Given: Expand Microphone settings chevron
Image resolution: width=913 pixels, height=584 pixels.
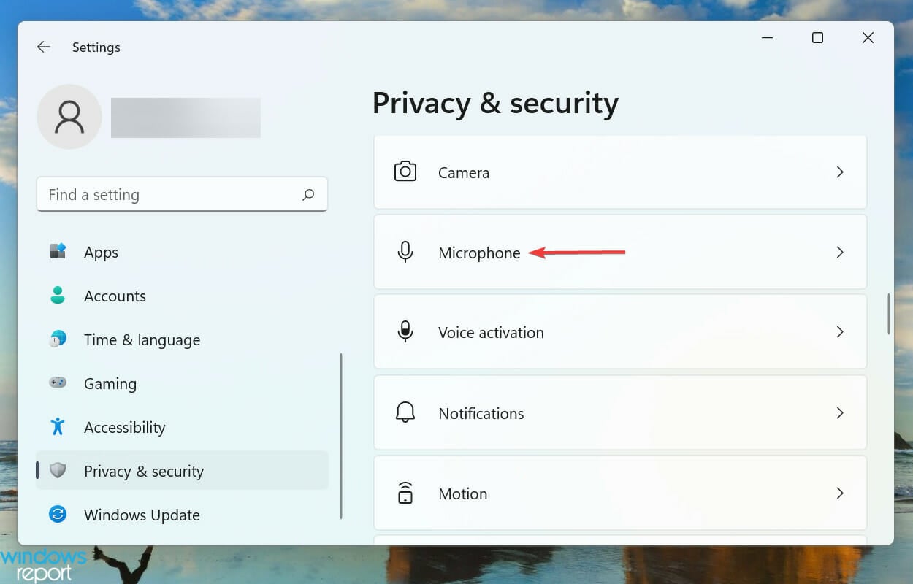Looking at the screenshot, I should pos(840,252).
